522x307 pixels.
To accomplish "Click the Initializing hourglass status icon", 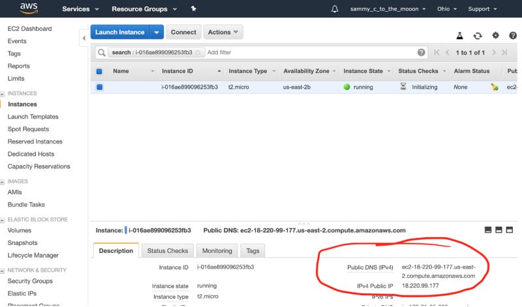I will [403, 87].
